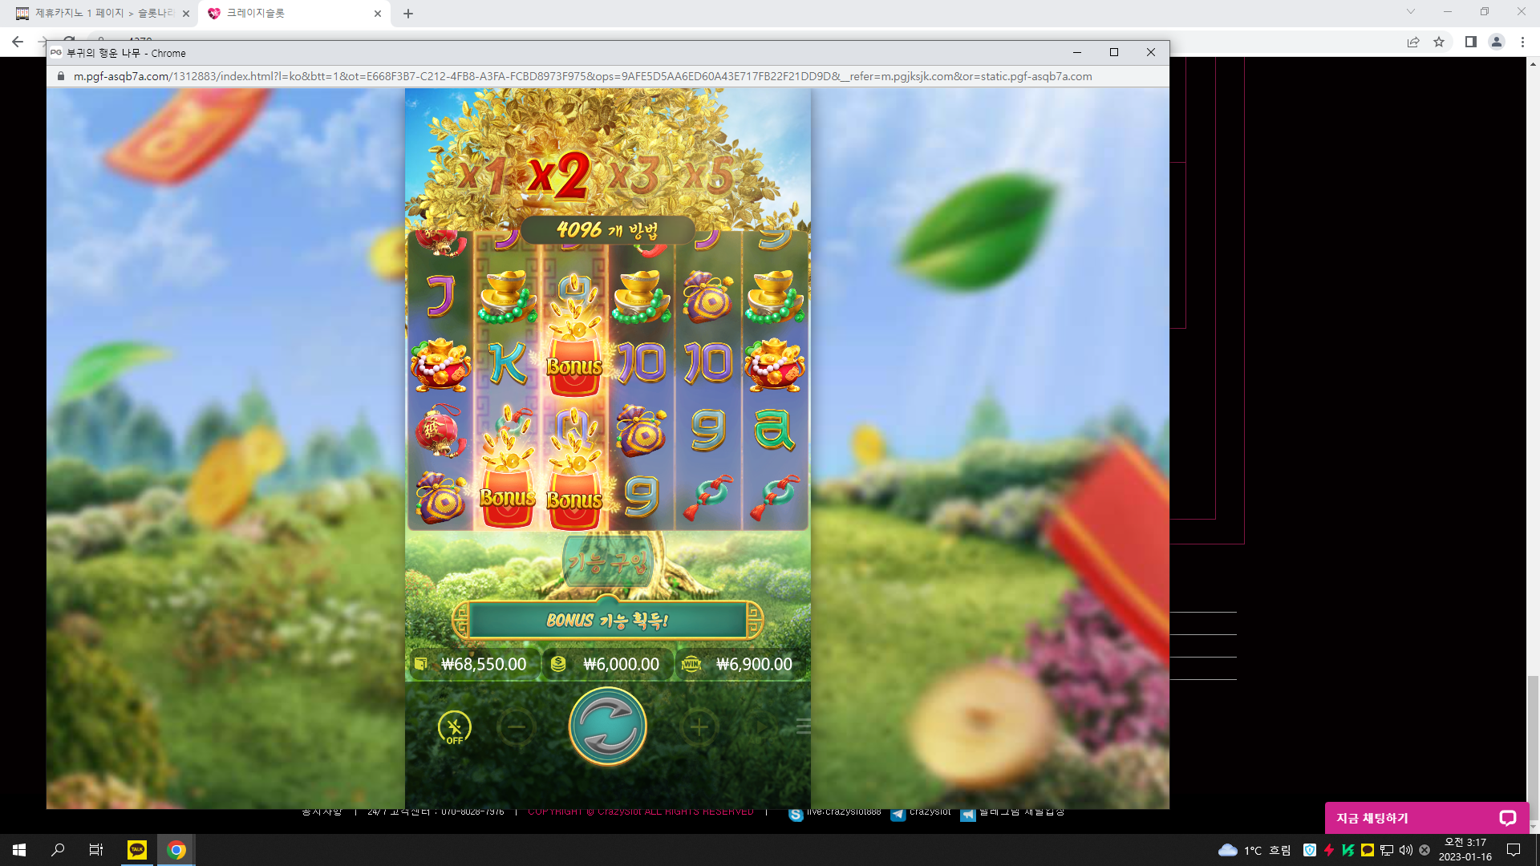Click the WIN amount icon
This screenshot has height=866, width=1540.
click(x=691, y=664)
